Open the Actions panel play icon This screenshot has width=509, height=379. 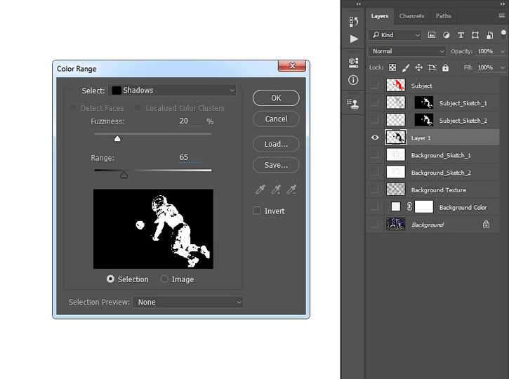pyautogui.click(x=354, y=39)
